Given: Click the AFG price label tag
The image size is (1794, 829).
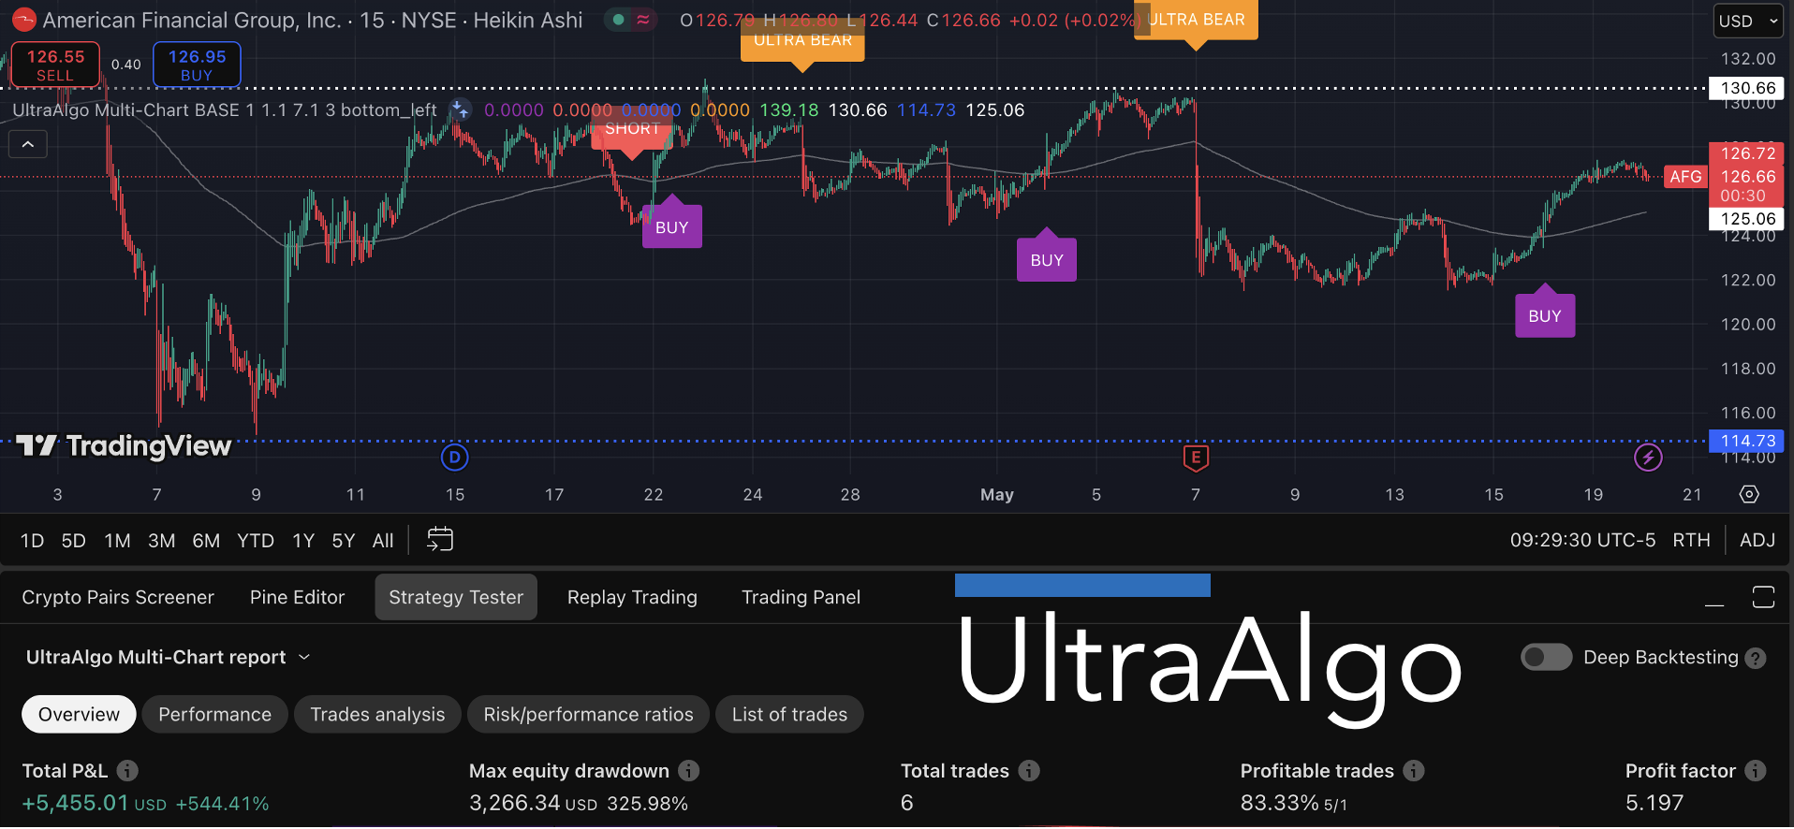Looking at the screenshot, I should point(1685,176).
